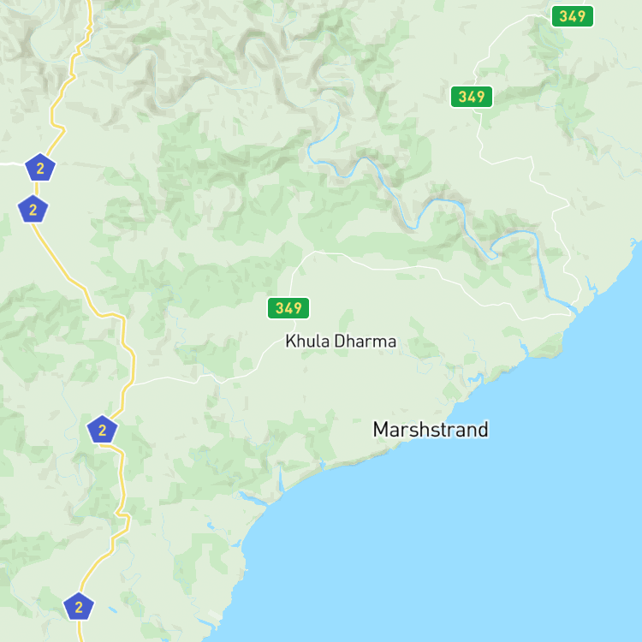Screen dimensions: 642x642
Task: Click the middle 349 shield on northeastern road
Action: (472, 97)
